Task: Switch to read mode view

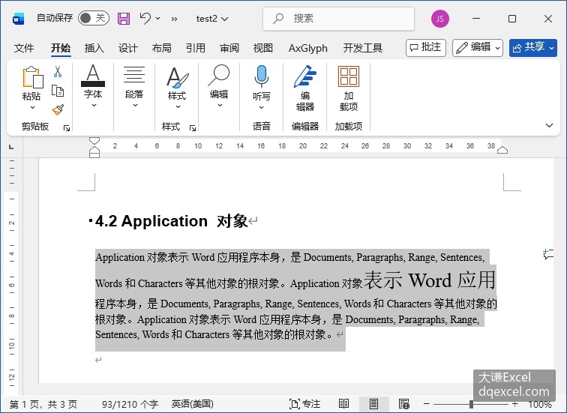Action: tap(343, 403)
